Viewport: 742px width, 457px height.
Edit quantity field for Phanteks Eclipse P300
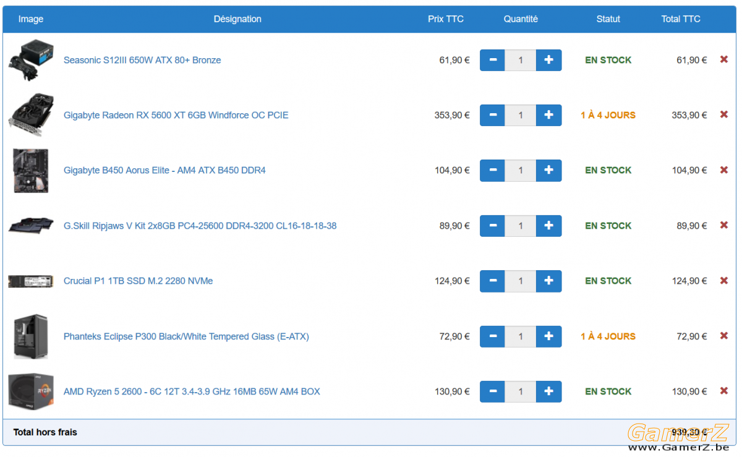click(521, 336)
